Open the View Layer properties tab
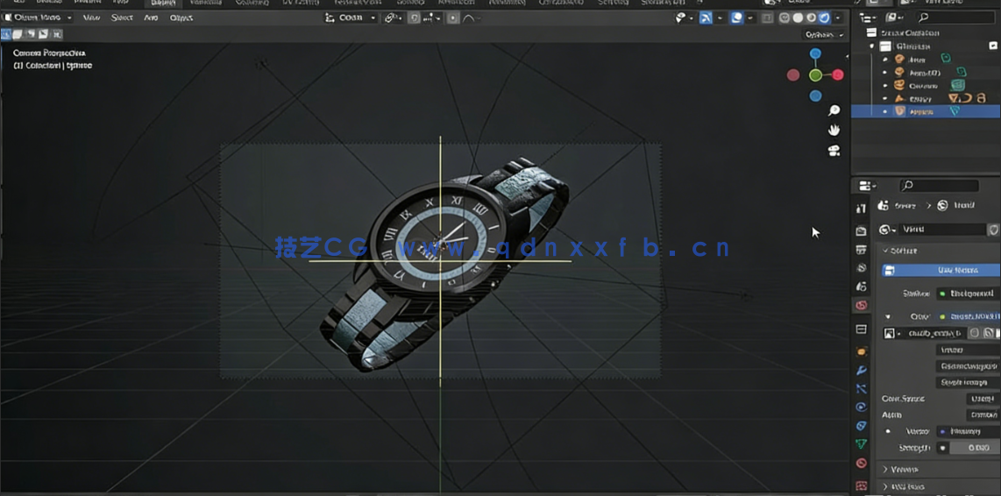The image size is (1001, 496). pyautogui.click(x=861, y=267)
